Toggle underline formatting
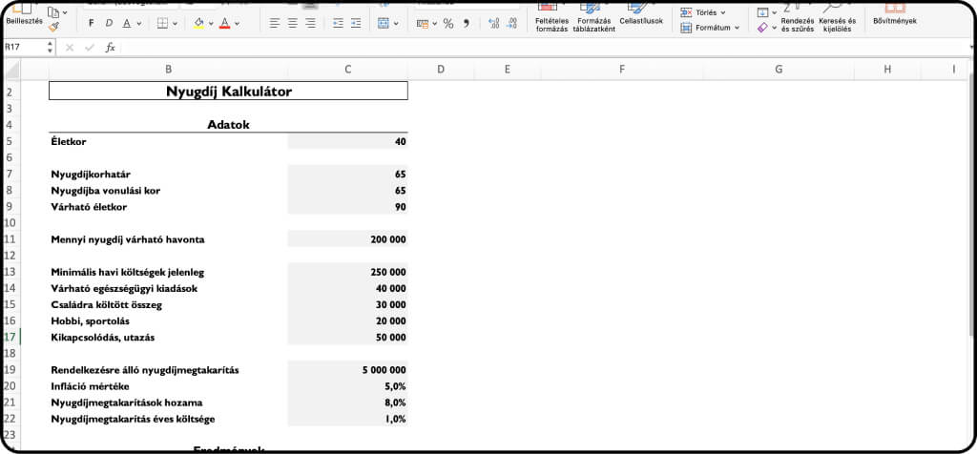 coord(126,23)
